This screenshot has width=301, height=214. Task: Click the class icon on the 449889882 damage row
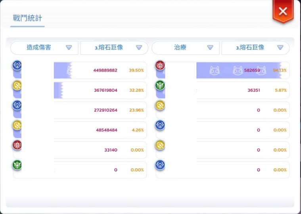coord(17,65)
